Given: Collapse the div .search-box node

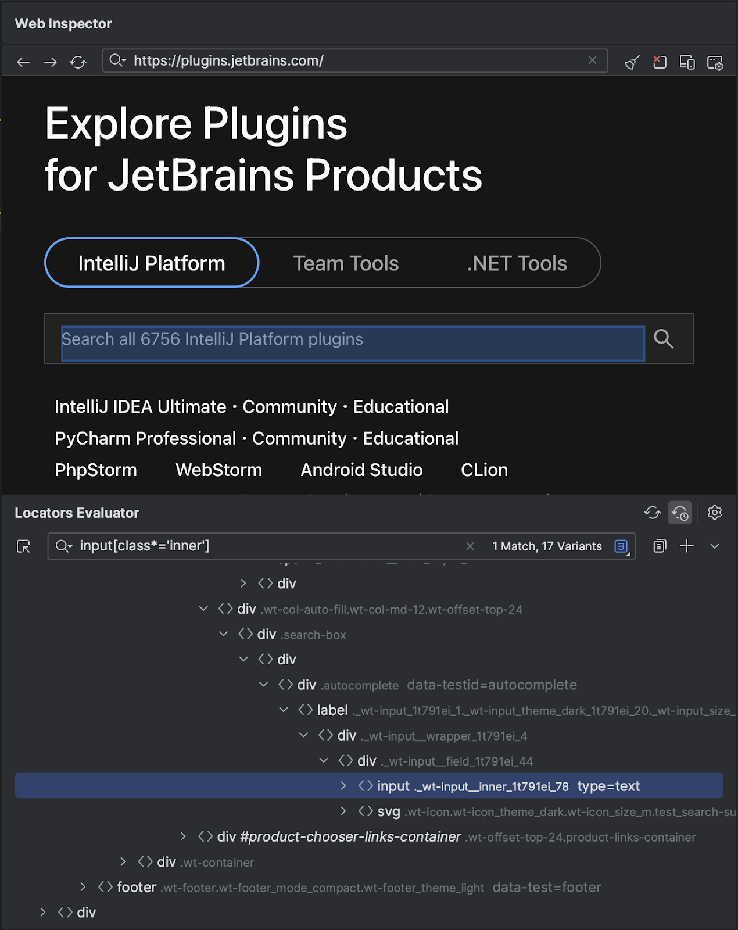Looking at the screenshot, I should (x=224, y=634).
